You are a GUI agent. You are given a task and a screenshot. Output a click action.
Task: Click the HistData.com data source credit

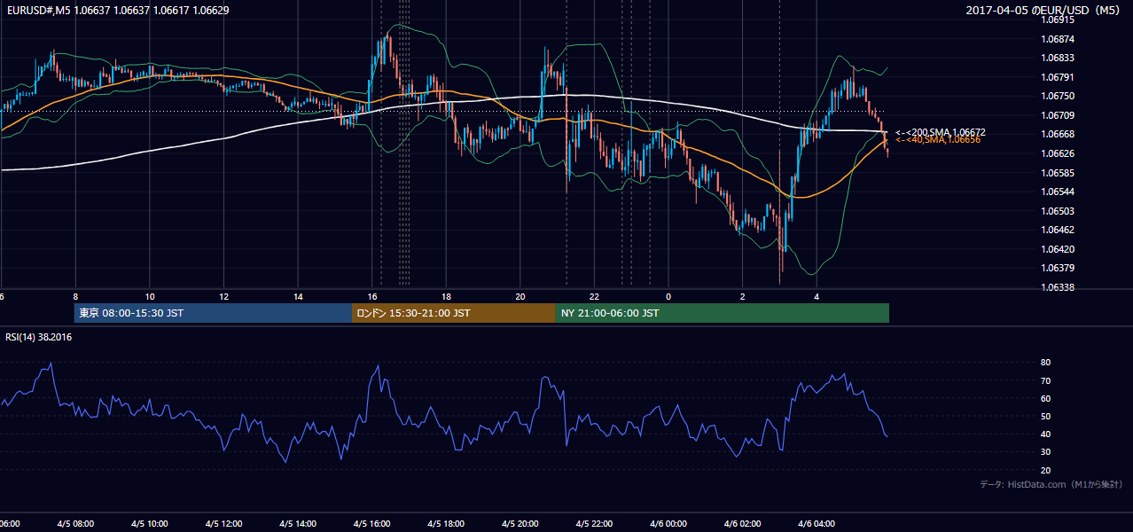tap(1051, 484)
